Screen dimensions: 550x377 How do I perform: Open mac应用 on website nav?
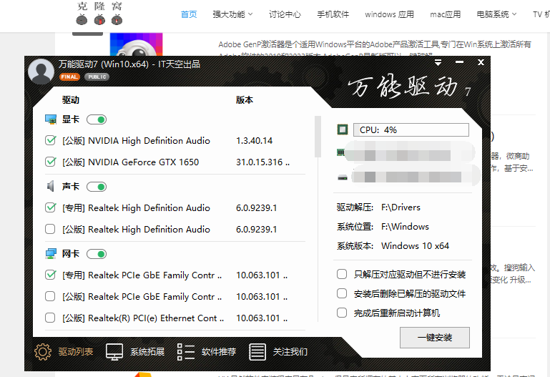pos(445,14)
